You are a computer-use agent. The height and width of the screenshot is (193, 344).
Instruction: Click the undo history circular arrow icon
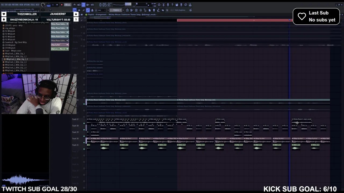tap(159, 5)
